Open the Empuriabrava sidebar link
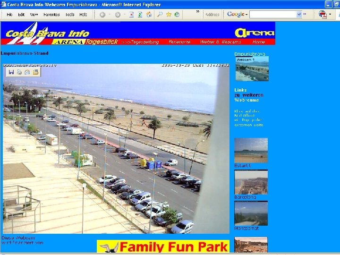Screen dimensions: 340x255 pos(250,54)
